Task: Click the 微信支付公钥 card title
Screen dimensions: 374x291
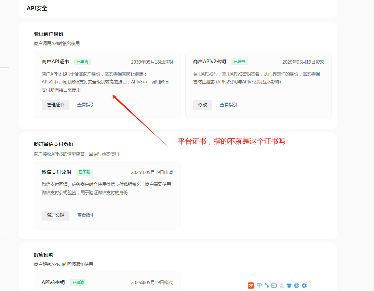Action: coord(56,172)
